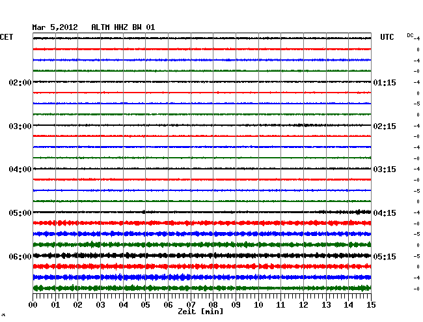Click the UTC timezone label
The height and width of the screenshot is (322, 423).
387,37
